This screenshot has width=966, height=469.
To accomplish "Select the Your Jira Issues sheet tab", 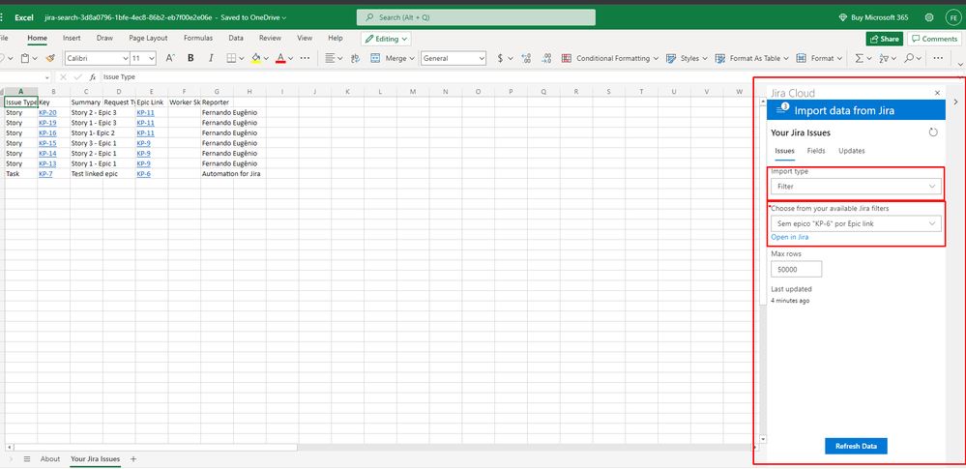I will (x=95, y=459).
